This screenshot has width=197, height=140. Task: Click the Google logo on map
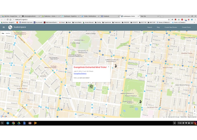point(4,116)
